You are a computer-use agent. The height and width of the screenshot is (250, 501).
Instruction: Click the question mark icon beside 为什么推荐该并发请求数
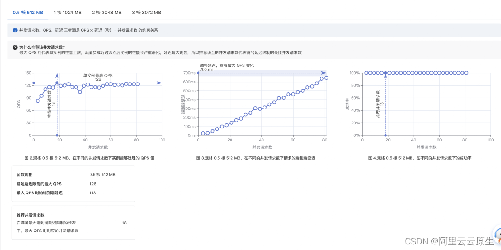15,47
